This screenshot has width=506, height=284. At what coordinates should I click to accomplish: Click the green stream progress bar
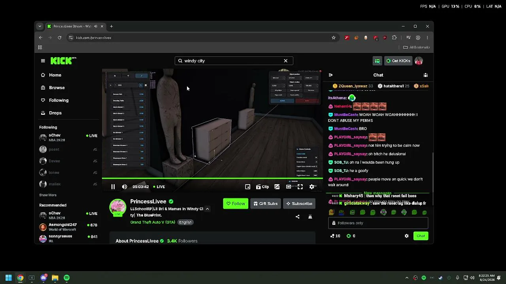click(212, 178)
